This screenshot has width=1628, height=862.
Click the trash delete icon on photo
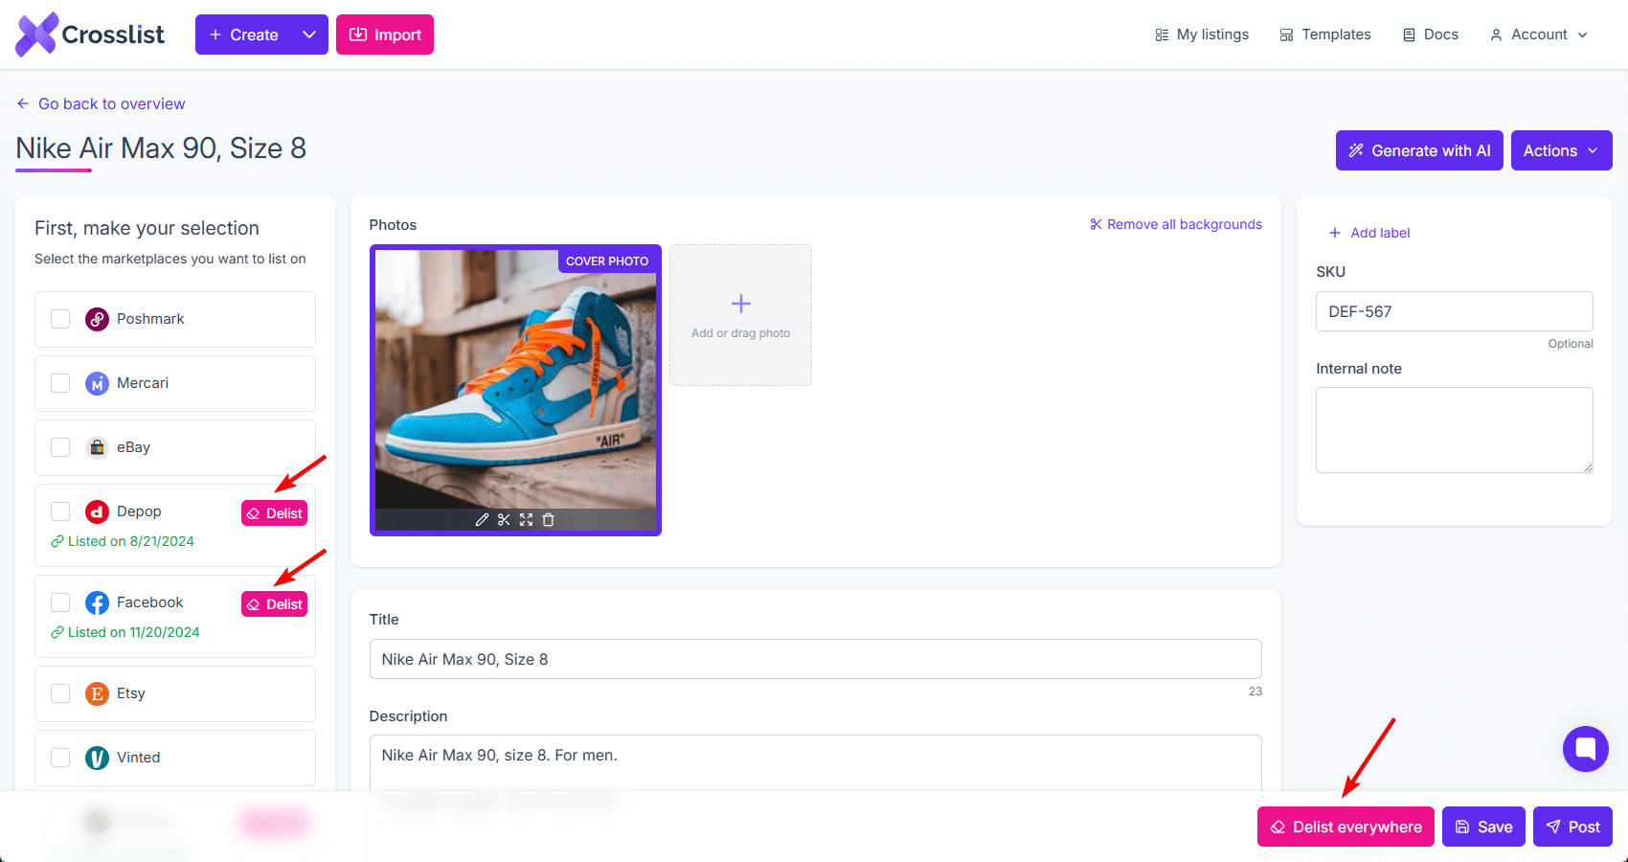point(548,520)
